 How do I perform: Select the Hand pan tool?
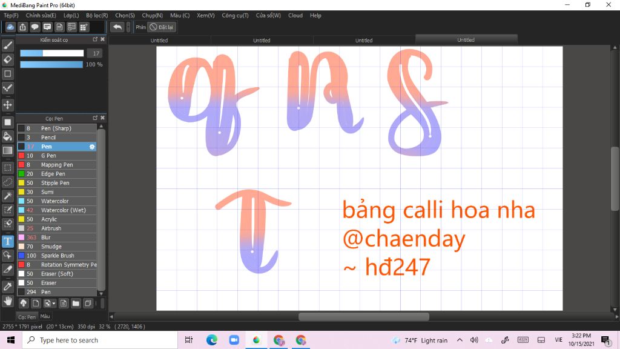click(7, 302)
